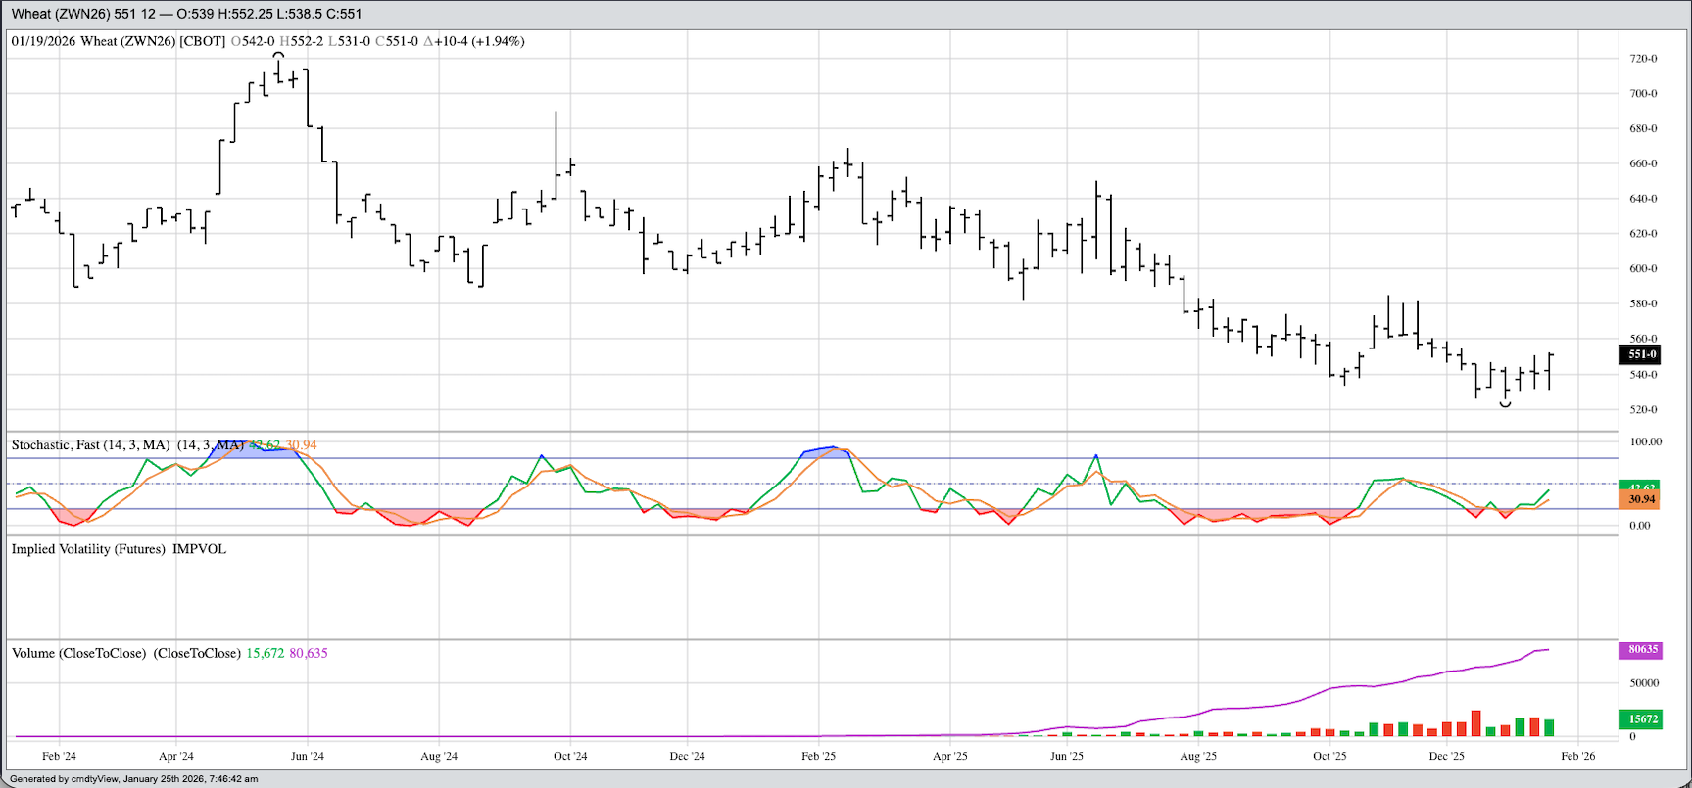Click the 720-0 price axis label
Viewport: 1692px width, 788px height.
1643,59
